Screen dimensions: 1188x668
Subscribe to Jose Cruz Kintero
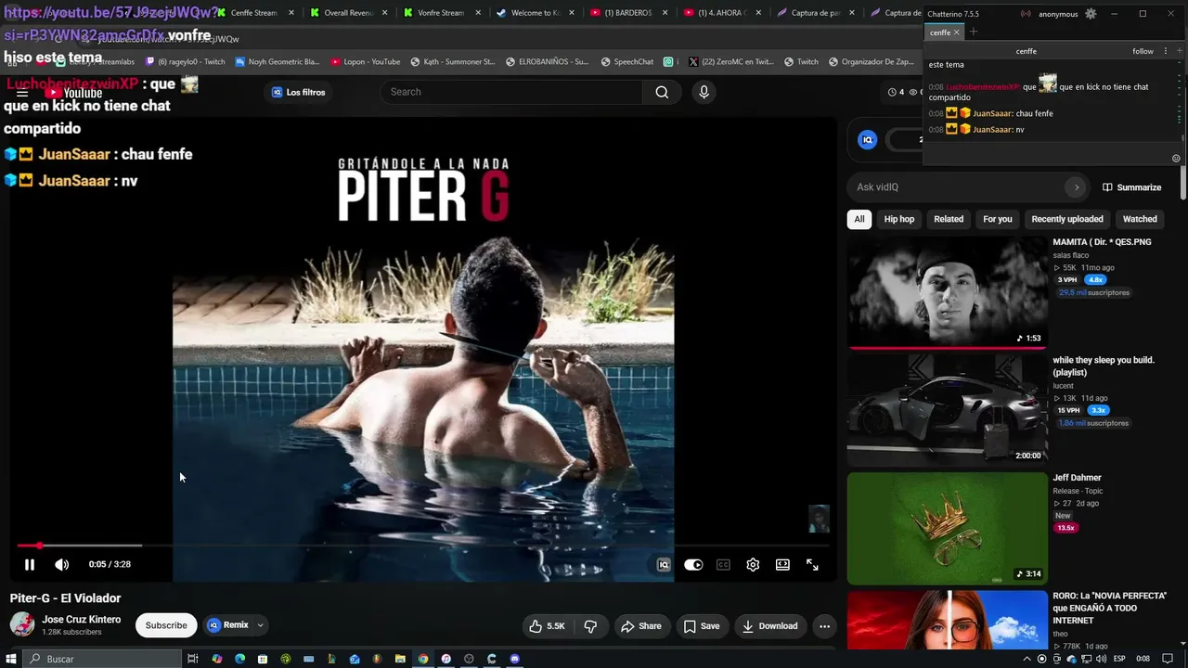coord(166,625)
